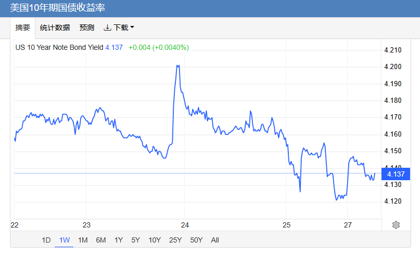Click the 美国10年期国债收益率 title
This screenshot has height=255, width=420.
[57, 8]
